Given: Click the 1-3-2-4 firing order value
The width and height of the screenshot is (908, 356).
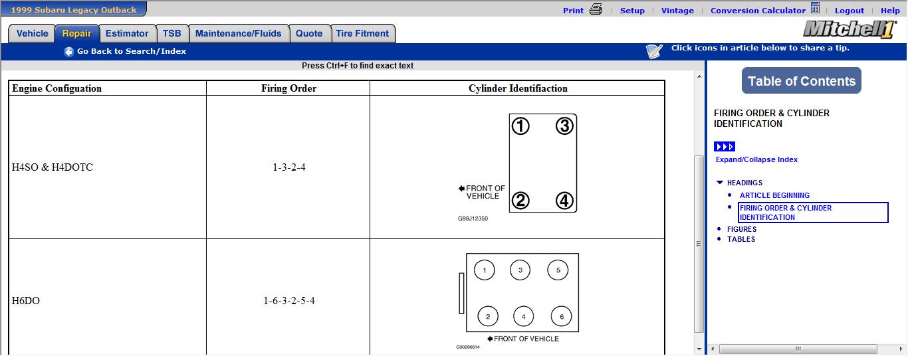Looking at the screenshot, I should click(x=289, y=167).
